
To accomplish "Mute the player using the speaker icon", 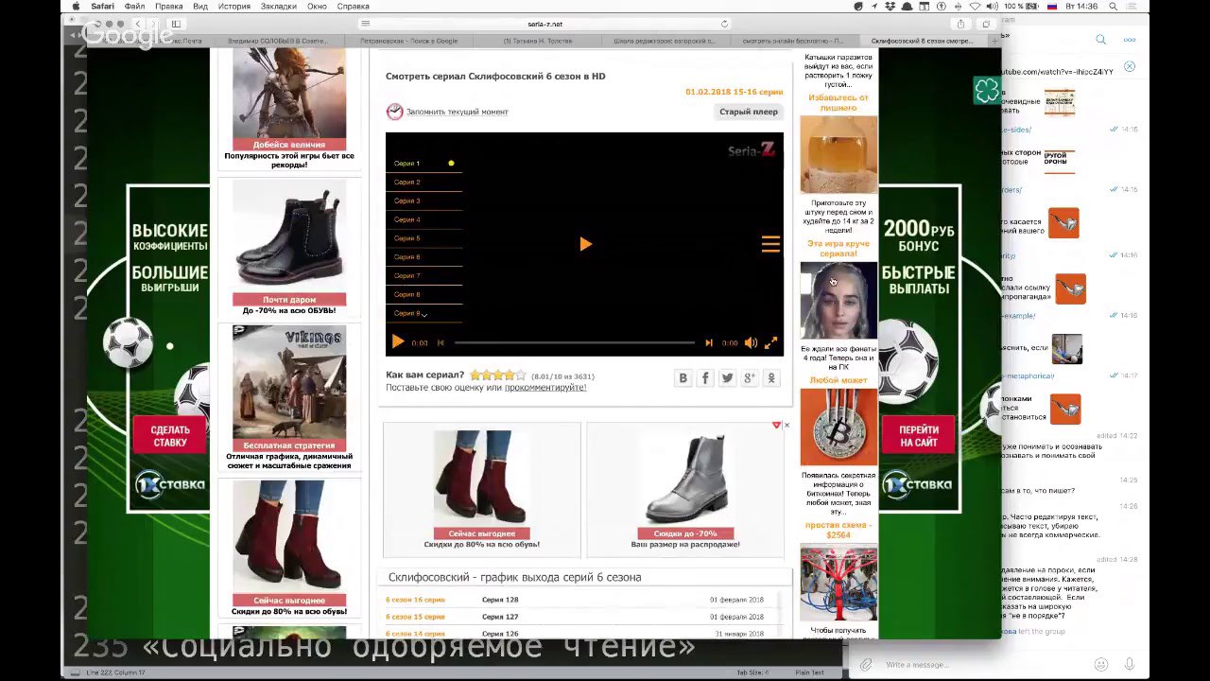I will pos(751,342).
